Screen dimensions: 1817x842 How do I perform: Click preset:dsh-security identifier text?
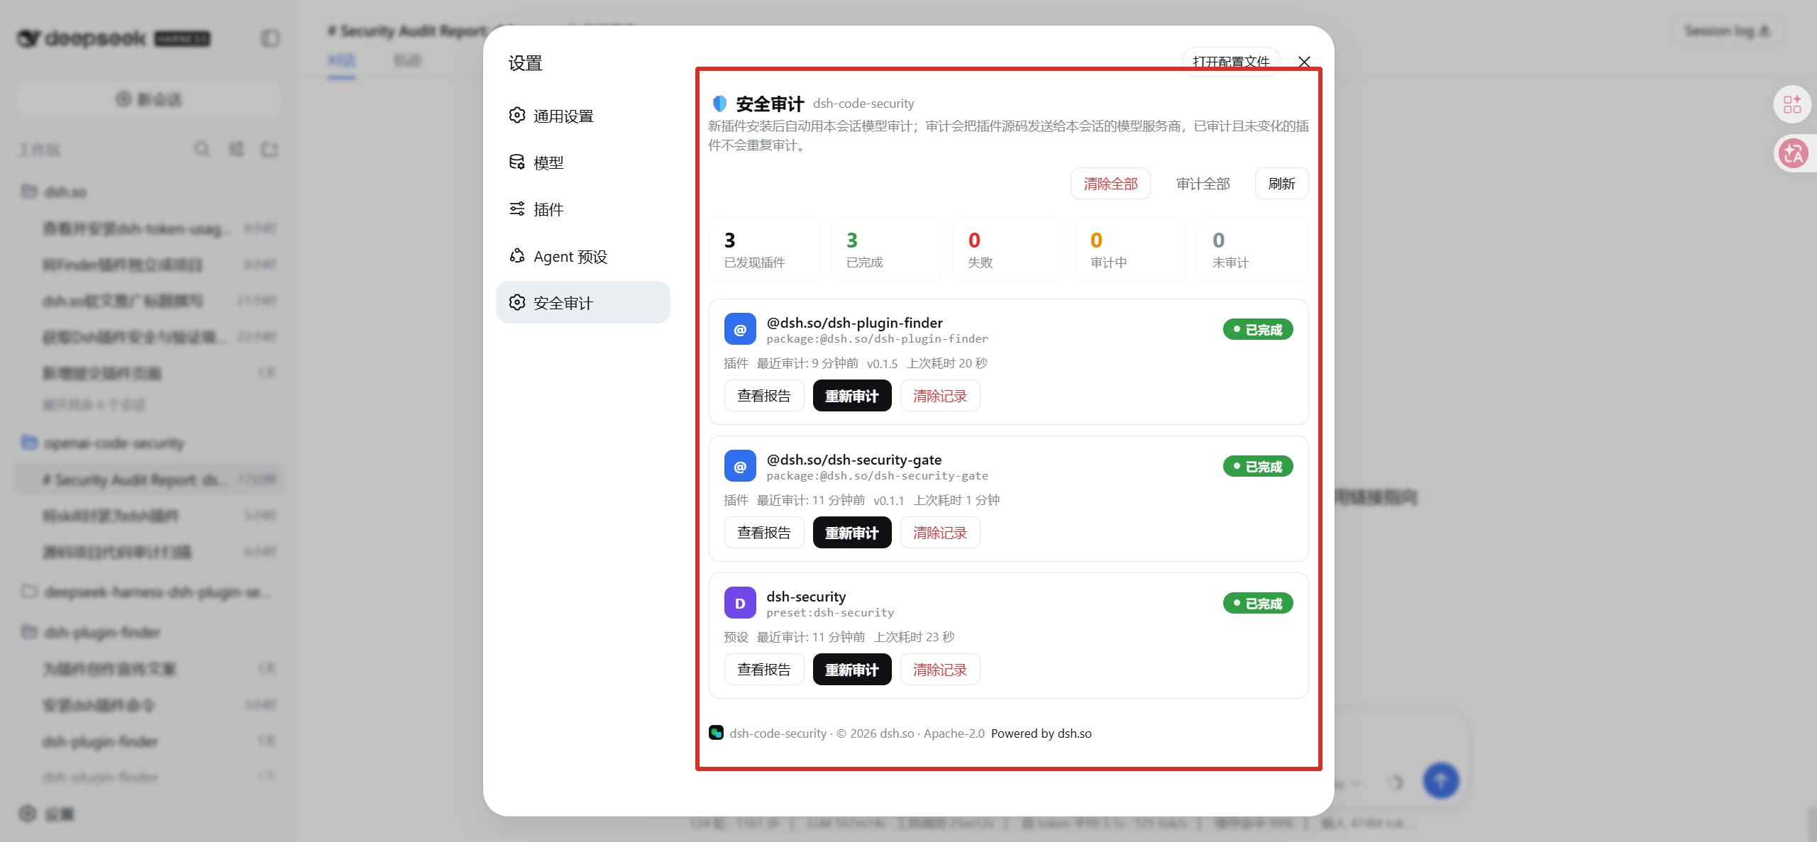tap(830, 613)
